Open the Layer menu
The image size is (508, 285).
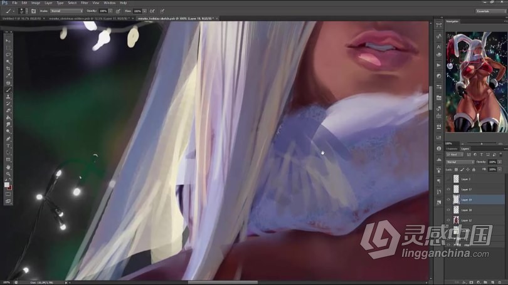[48, 3]
